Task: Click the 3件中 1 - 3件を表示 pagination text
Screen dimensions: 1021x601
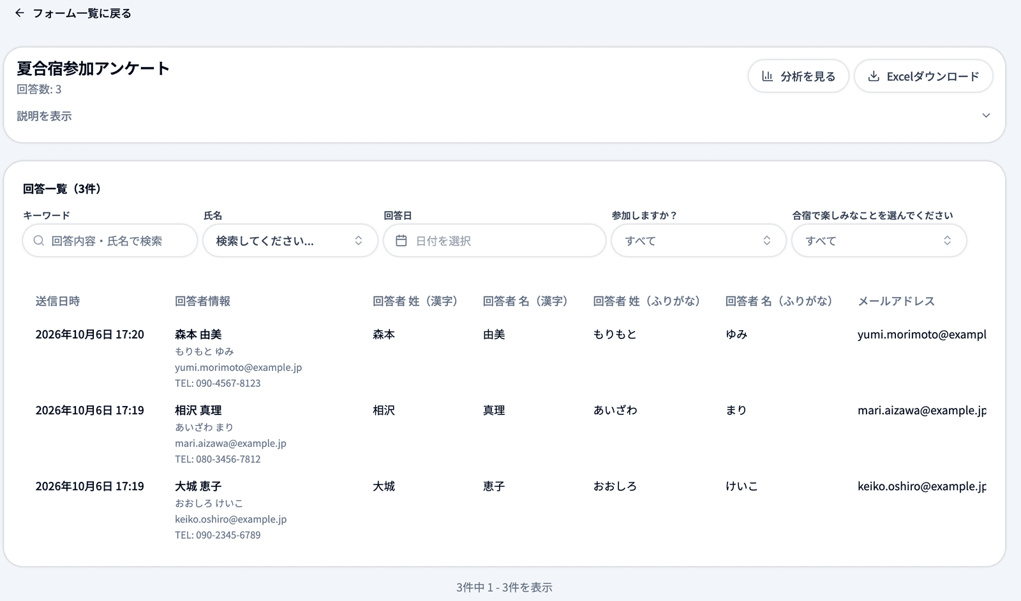Action: click(x=504, y=587)
